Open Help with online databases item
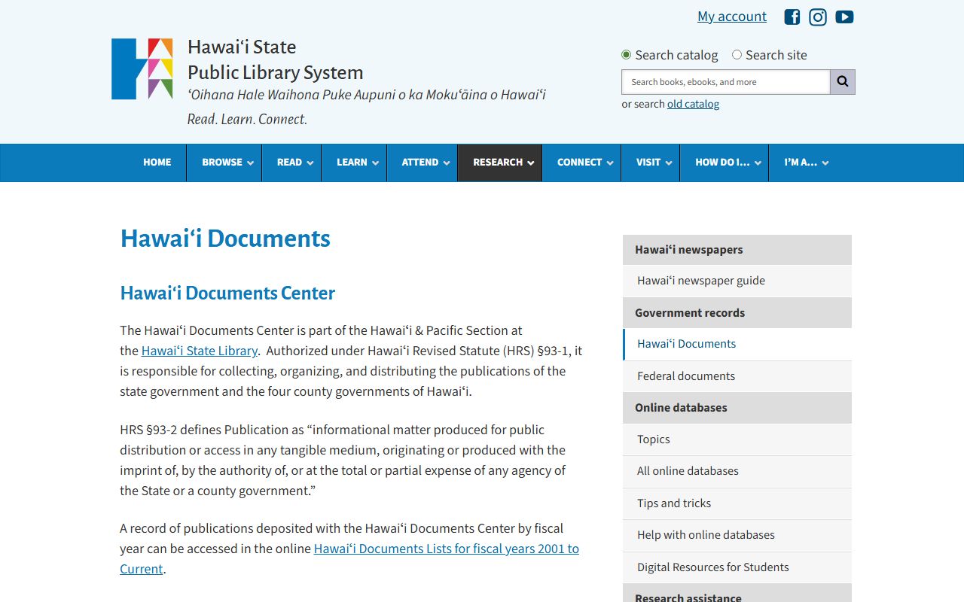 point(737,535)
